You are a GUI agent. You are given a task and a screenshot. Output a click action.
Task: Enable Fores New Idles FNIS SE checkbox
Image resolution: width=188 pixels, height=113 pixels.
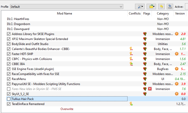click(9, 89)
